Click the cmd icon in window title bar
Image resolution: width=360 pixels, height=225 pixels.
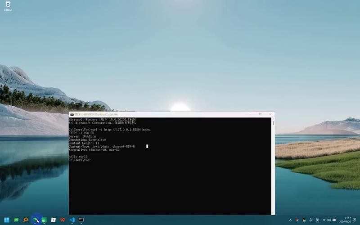(72, 114)
